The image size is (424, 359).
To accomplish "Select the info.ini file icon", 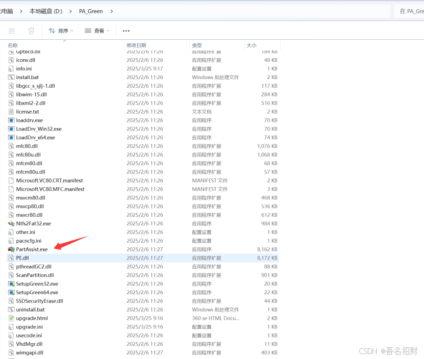I will click(x=11, y=69).
